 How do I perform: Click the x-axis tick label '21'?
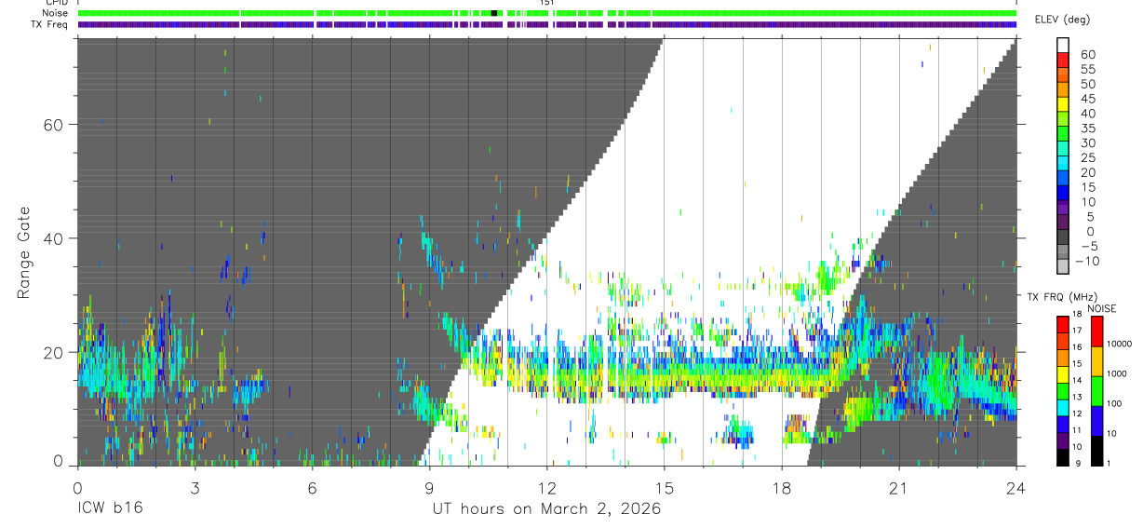[x=899, y=488]
